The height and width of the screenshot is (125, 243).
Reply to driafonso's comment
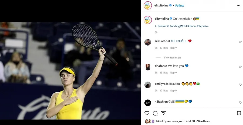coord(173,73)
